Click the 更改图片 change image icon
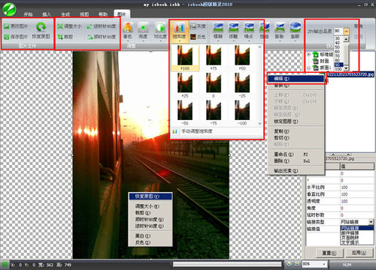 [7, 26]
